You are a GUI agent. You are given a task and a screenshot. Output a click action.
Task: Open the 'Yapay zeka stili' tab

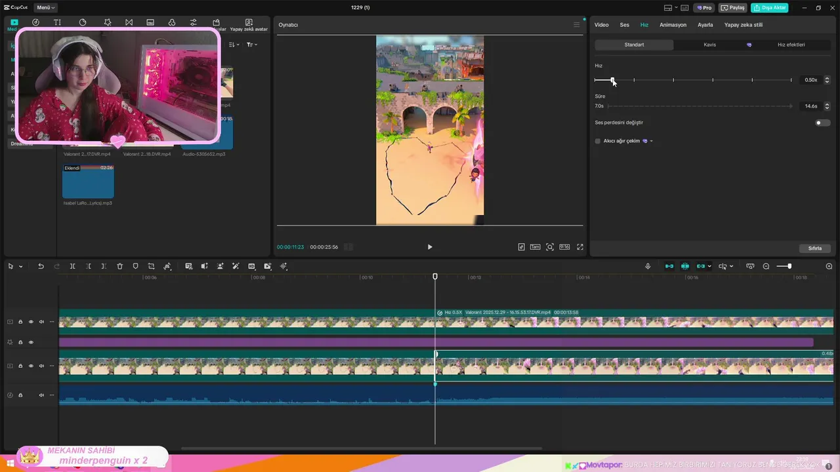(744, 25)
